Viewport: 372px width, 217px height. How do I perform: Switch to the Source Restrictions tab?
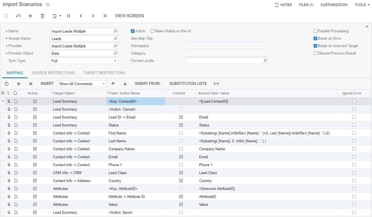pyautogui.click(x=53, y=73)
